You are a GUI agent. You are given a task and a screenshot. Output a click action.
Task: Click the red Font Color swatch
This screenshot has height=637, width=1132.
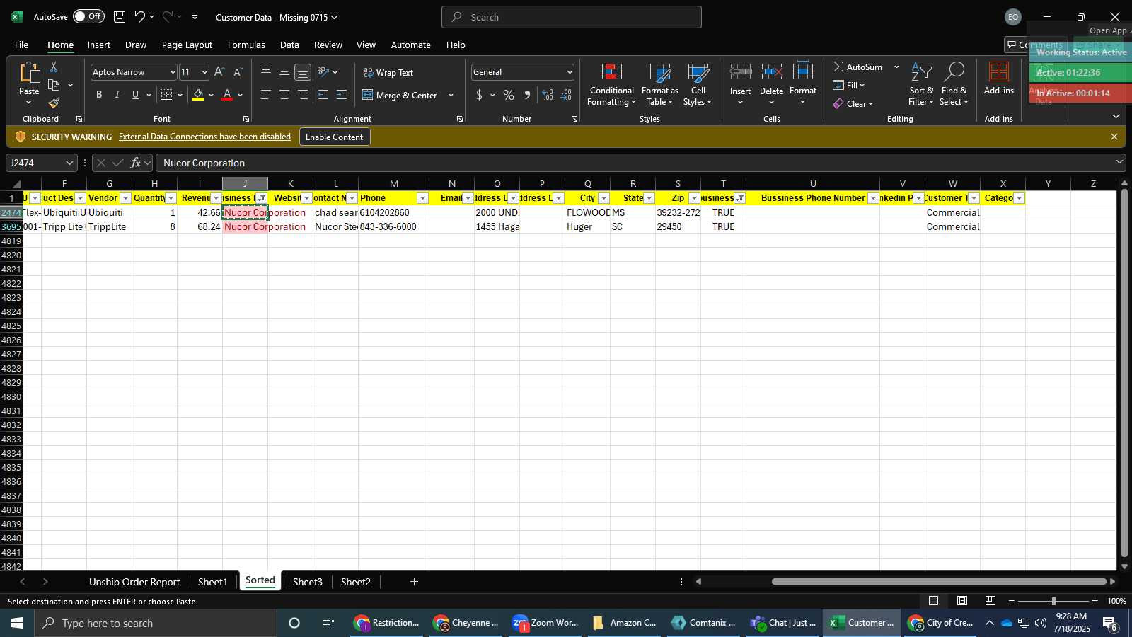tap(227, 95)
